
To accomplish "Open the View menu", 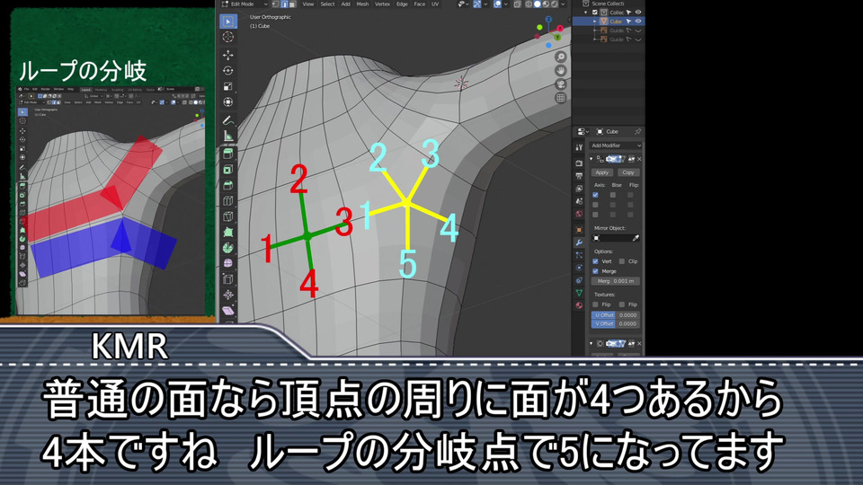I will [308, 4].
